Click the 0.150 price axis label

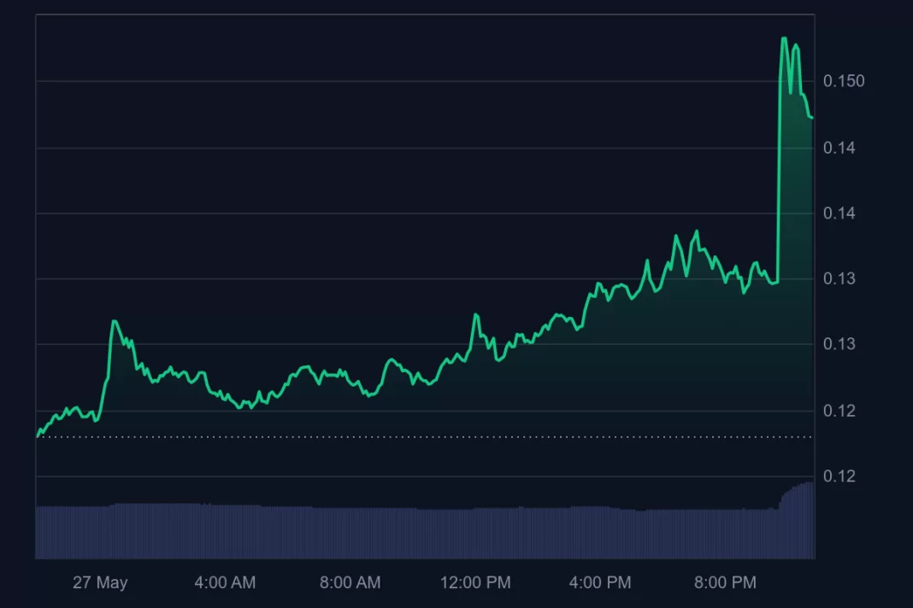point(844,81)
